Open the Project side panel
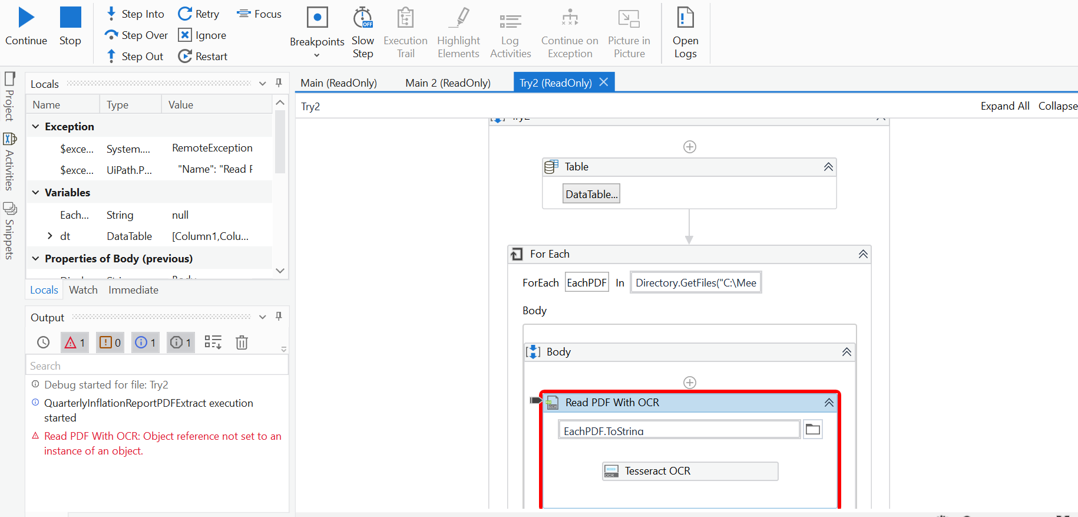1078x517 pixels. tap(9, 96)
